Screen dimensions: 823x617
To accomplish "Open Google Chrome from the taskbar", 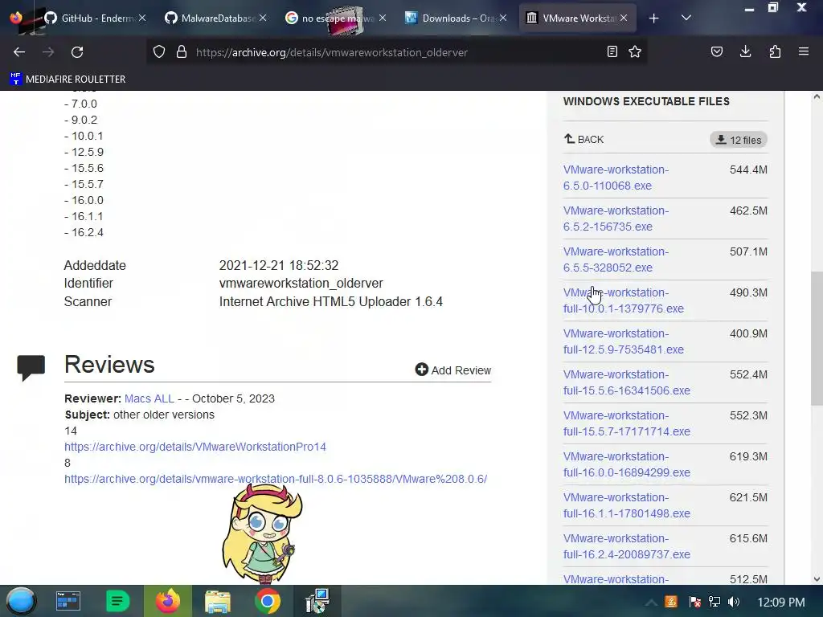I will pos(267,601).
